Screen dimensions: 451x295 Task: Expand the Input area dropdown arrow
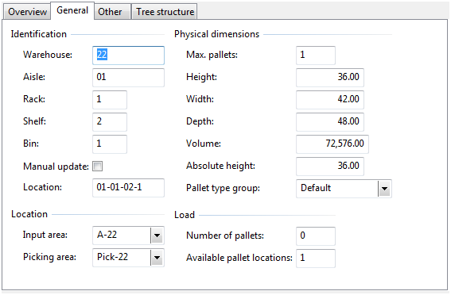[x=157, y=236]
